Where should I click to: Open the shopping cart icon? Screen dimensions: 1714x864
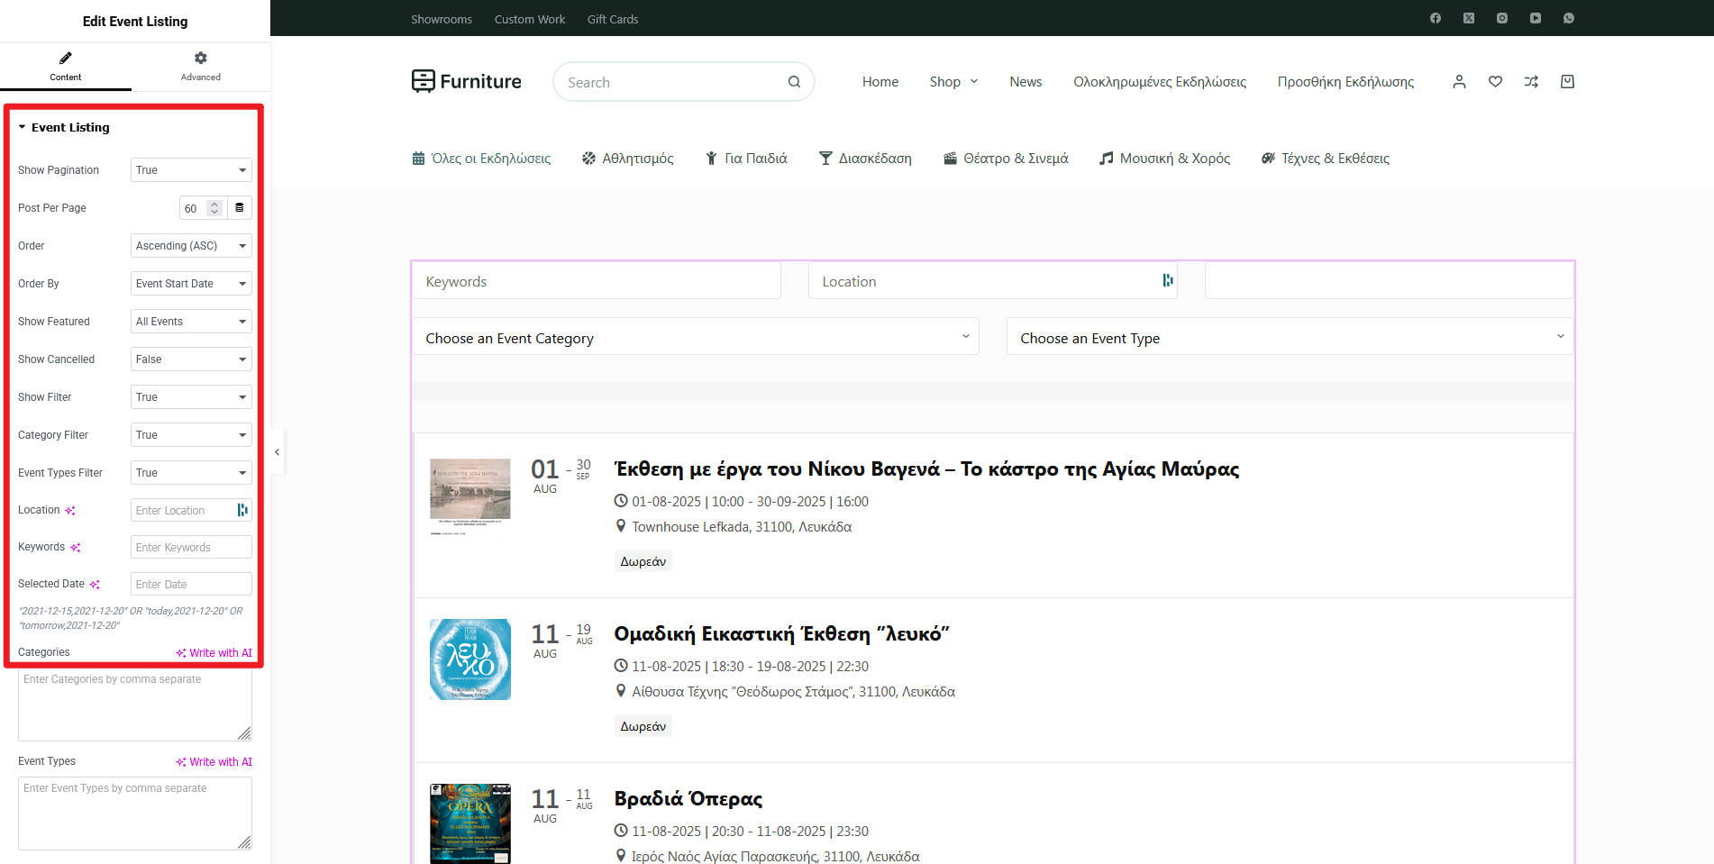(1568, 82)
